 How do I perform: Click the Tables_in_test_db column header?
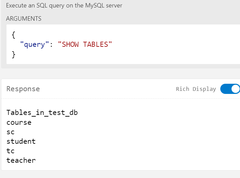coord(42,113)
